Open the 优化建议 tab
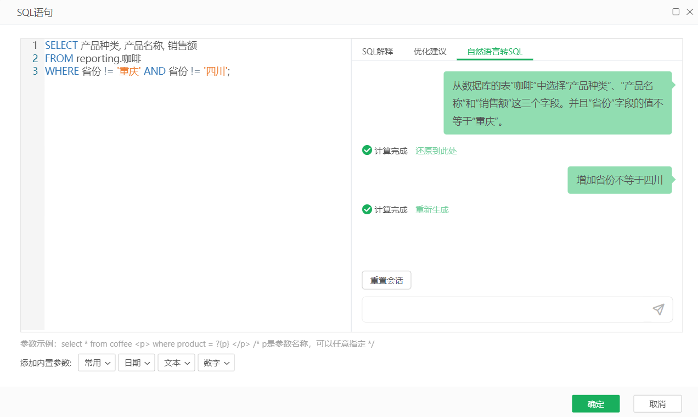Image resolution: width=698 pixels, height=417 pixels. click(x=430, y=52)
